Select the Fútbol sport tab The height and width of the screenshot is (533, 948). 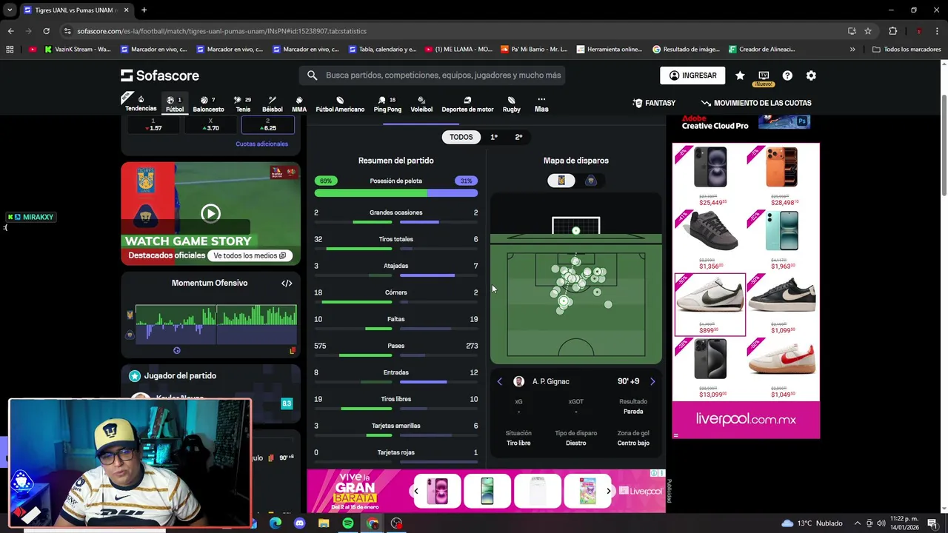[x=175, y=104]
